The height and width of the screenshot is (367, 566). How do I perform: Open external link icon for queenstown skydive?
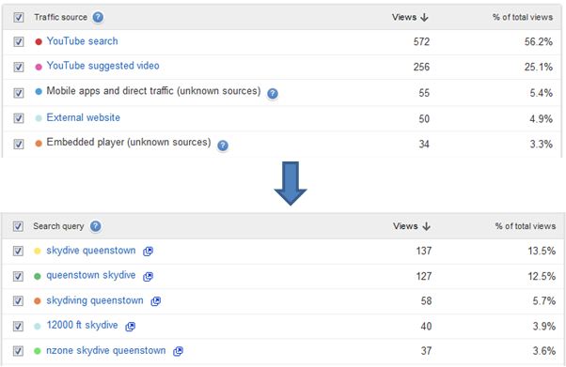pos(148,277)
